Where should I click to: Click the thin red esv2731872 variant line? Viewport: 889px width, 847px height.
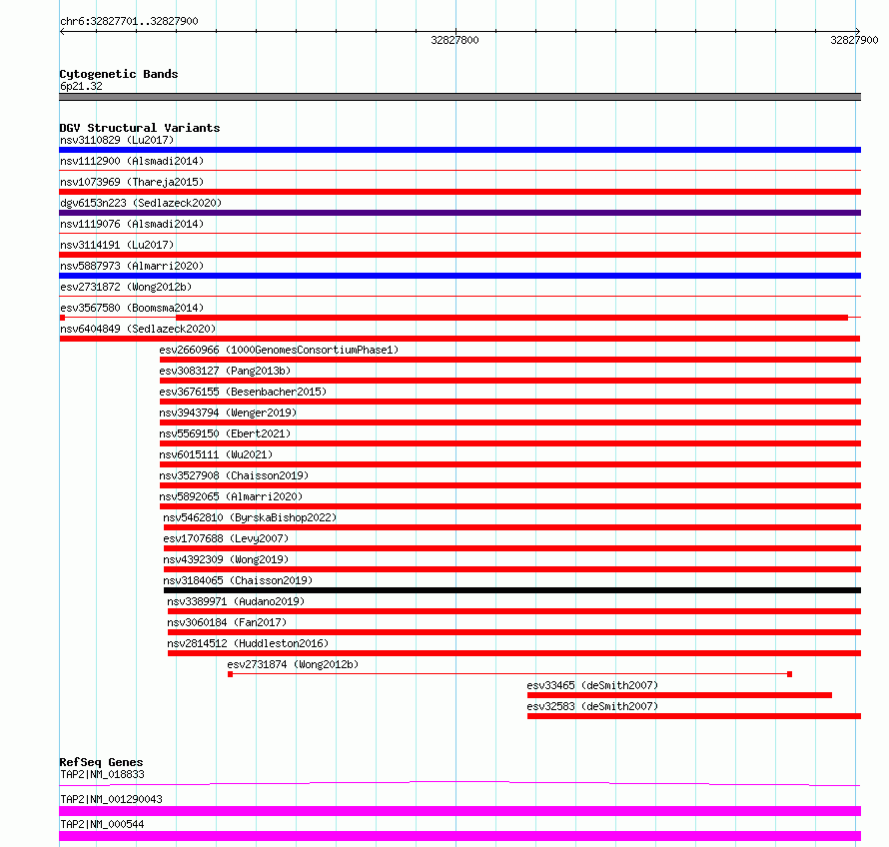(459, 297)
